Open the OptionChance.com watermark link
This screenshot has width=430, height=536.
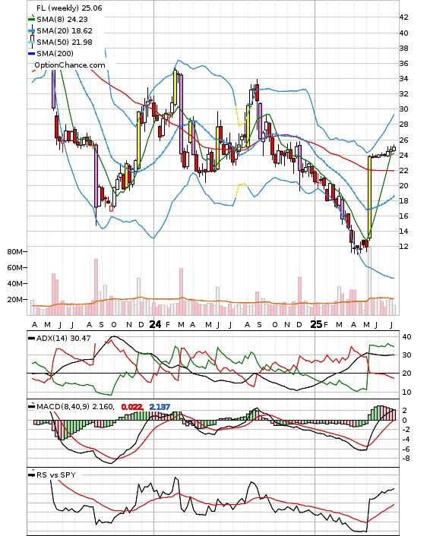70,65
